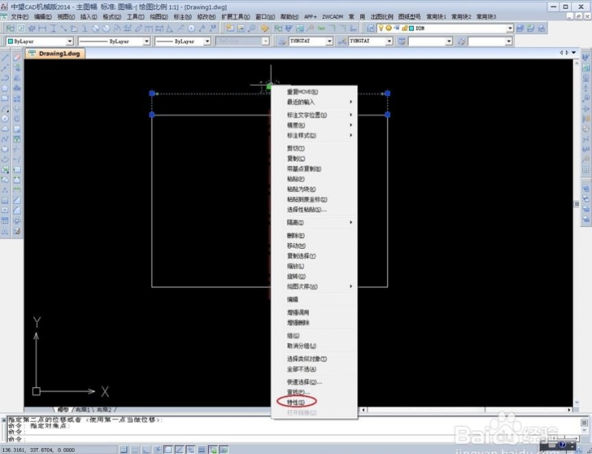
Task: Open the ByLayer color dropdown
Action: click(x=70, y=41)
